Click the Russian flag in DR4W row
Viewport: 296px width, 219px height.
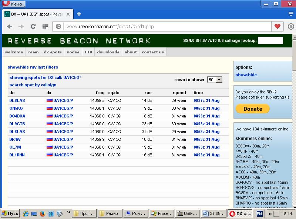(50, 139)
